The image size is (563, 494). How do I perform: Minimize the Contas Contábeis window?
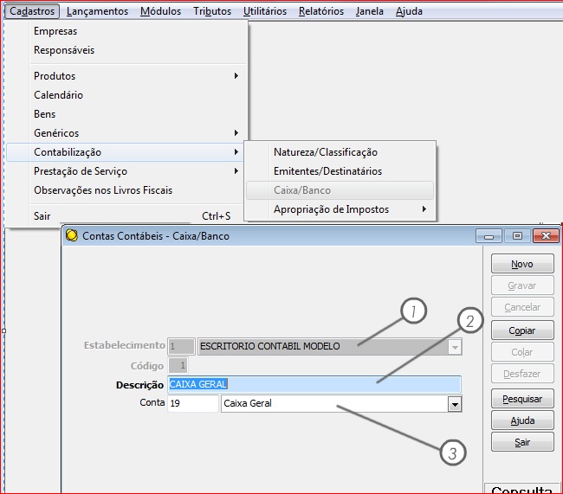click(489, 236)
